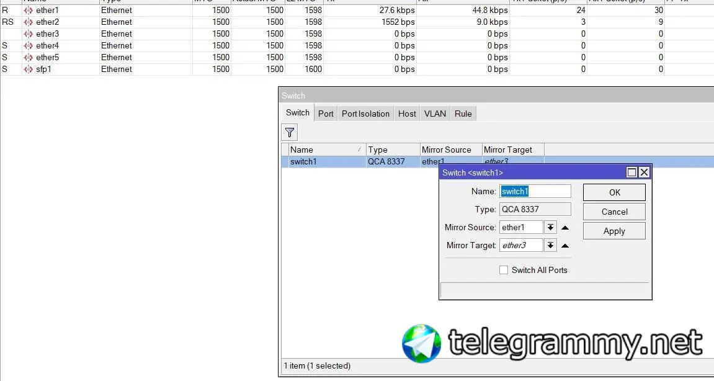Select the ether1 row name
Viewport: 714px width, 381px height.
tap(47, 10)
